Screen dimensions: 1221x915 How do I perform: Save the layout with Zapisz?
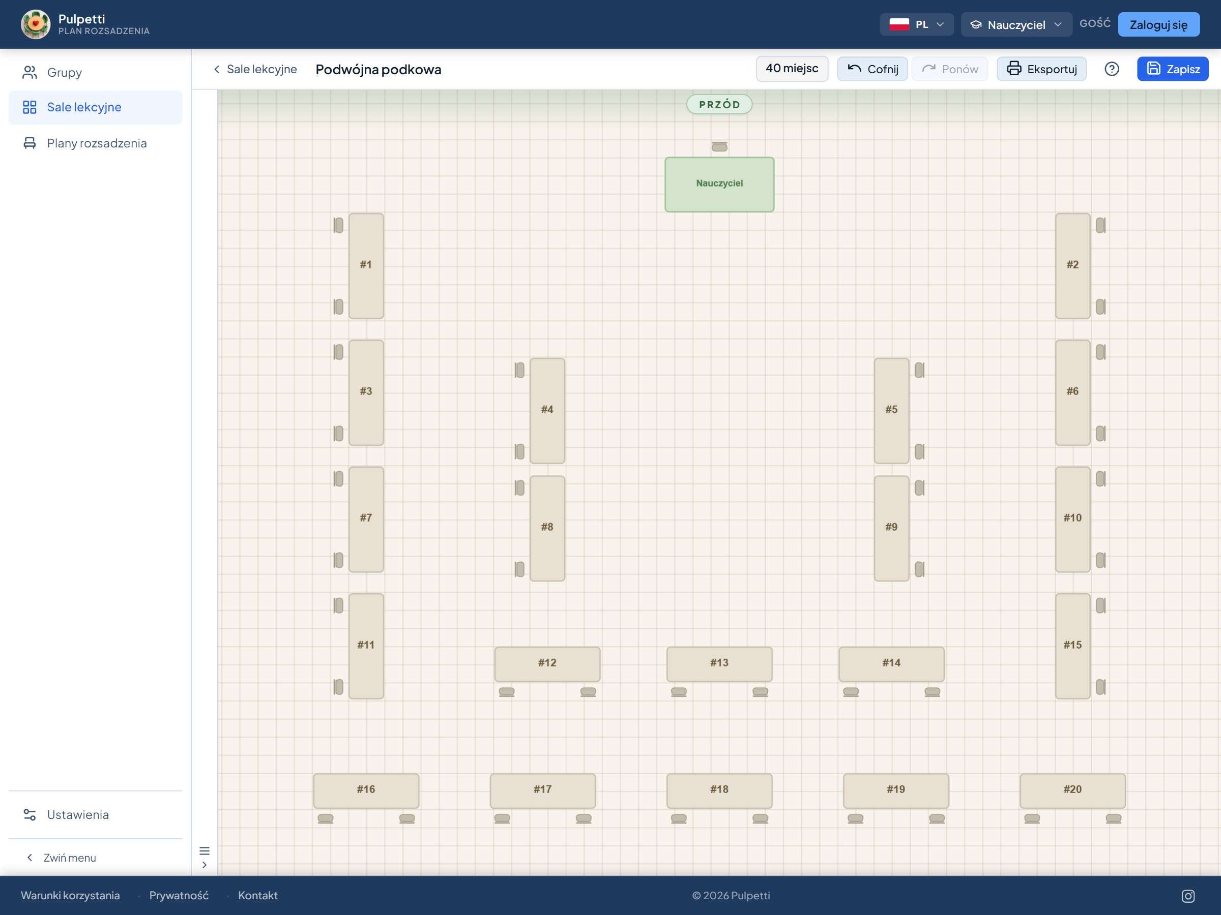pyautogui.click(x=1173, y=69)
